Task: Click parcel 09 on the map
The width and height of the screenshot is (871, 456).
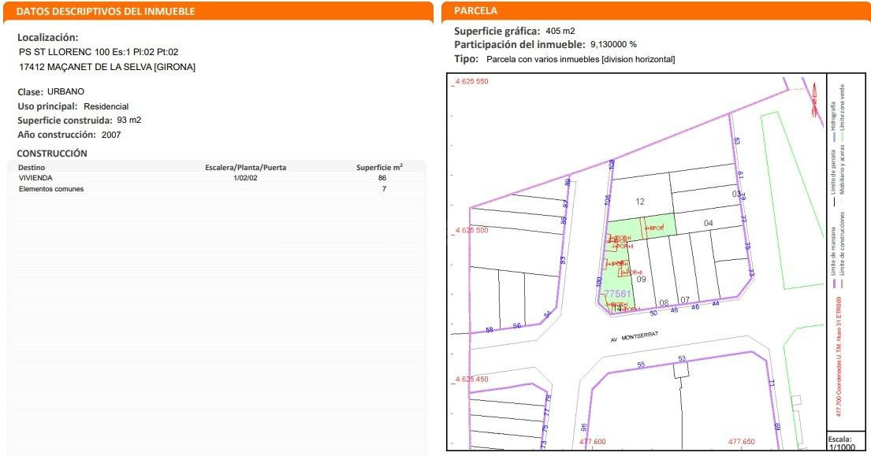Action: point(641,279)
